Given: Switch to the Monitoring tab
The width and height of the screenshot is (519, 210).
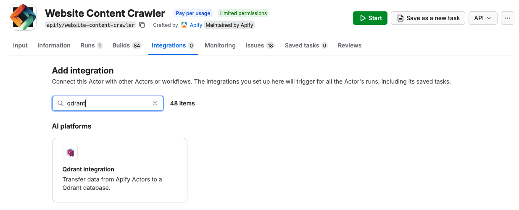Looking at the screenshot, I should tap(220, 45).
